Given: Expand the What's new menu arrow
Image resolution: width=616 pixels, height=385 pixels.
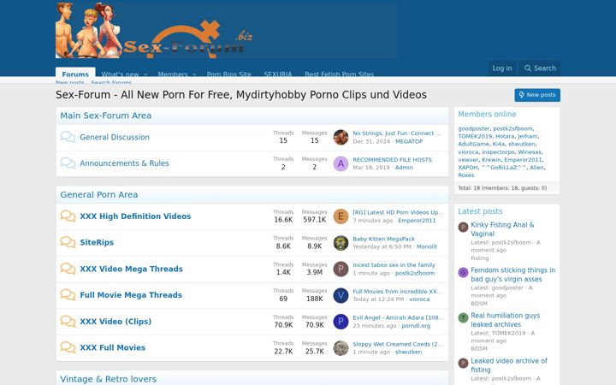Looking at the screenshot, I should pyautogui.click(x=145, y=74).
